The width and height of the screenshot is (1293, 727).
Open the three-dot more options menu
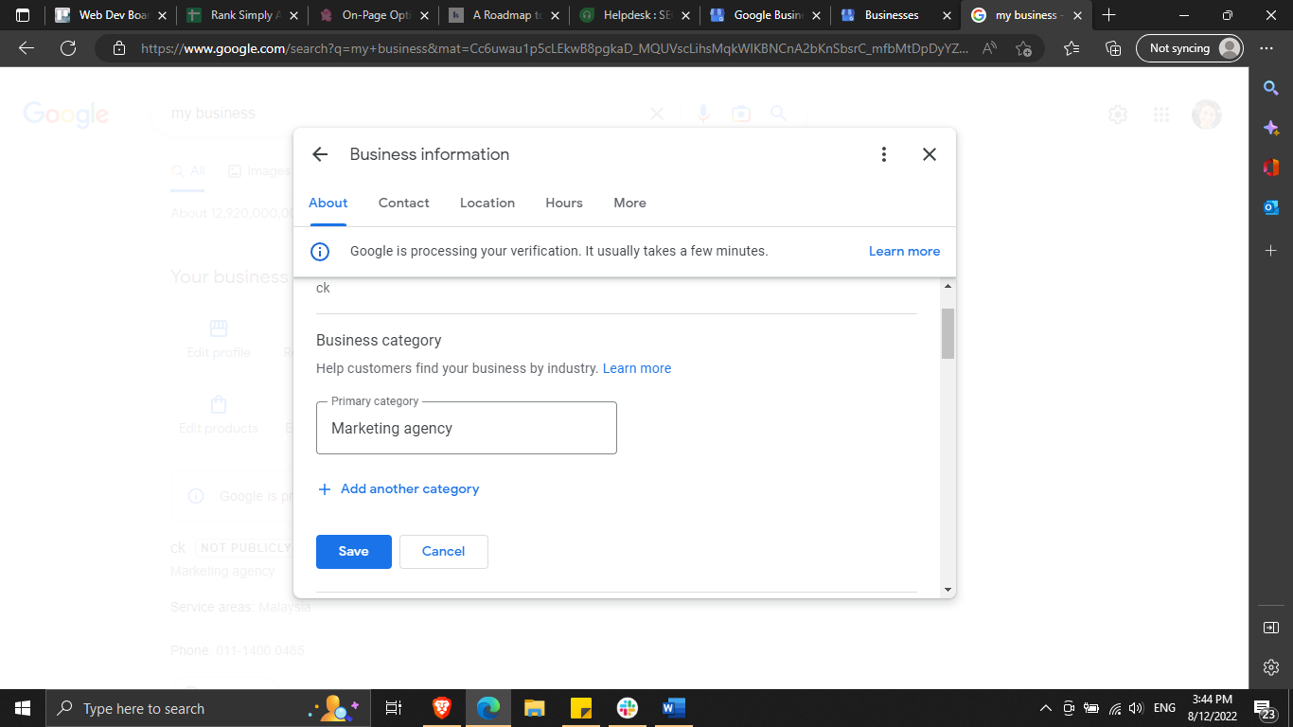883,154
